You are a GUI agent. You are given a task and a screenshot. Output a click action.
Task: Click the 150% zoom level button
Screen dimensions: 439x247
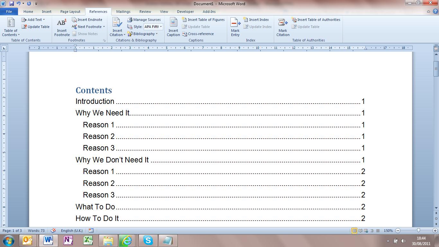click(388, 231)
